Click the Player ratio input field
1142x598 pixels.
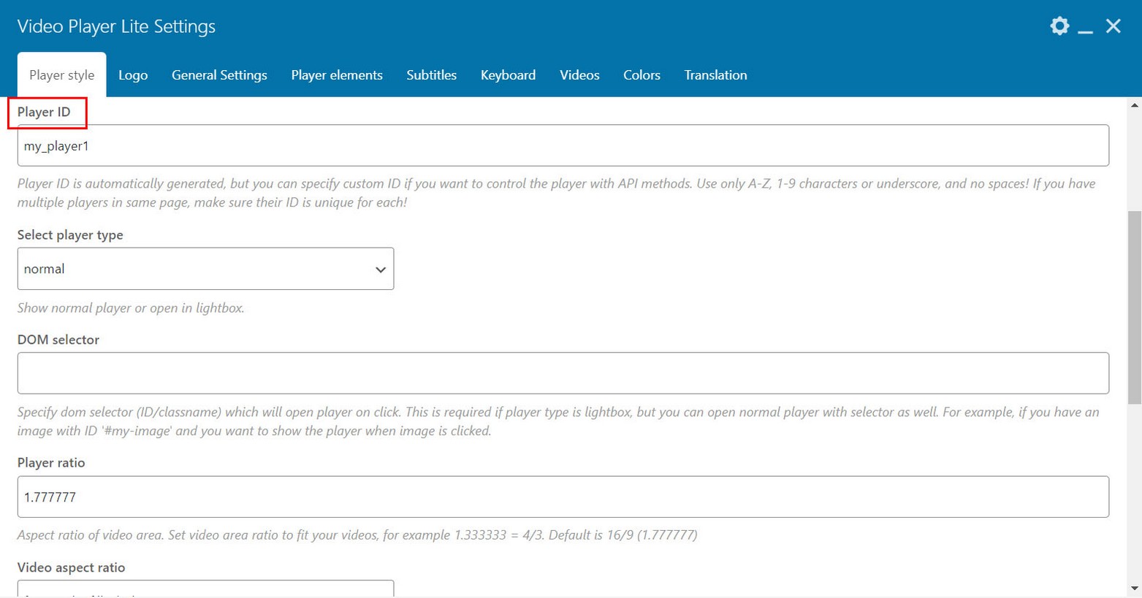[563, 497]
